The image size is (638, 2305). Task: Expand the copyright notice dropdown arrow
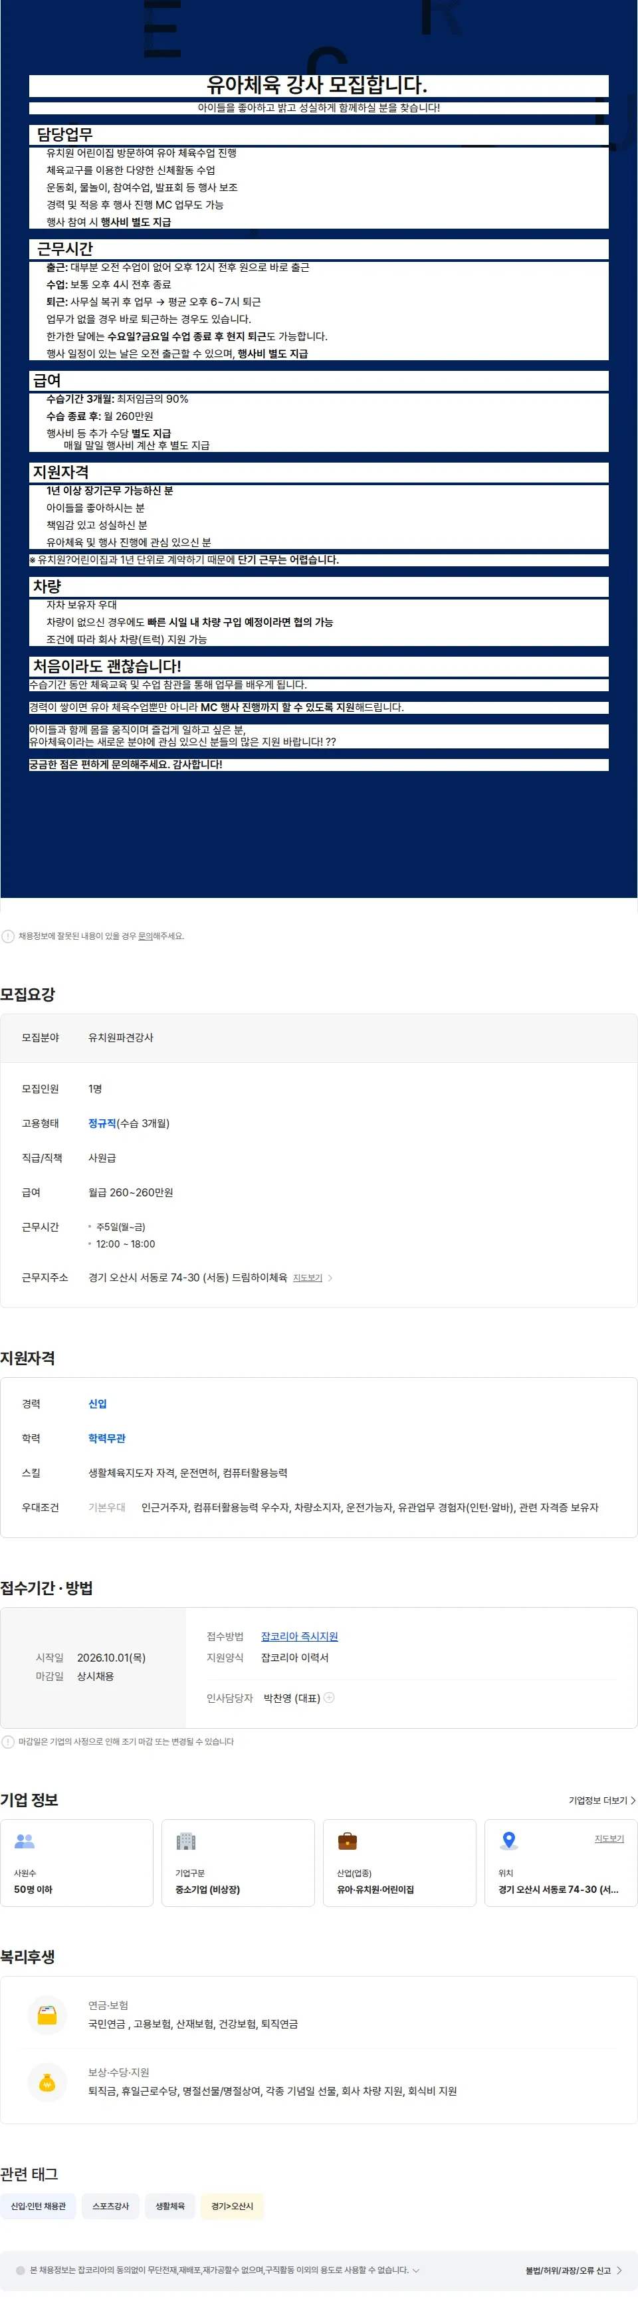(416, 2270)
